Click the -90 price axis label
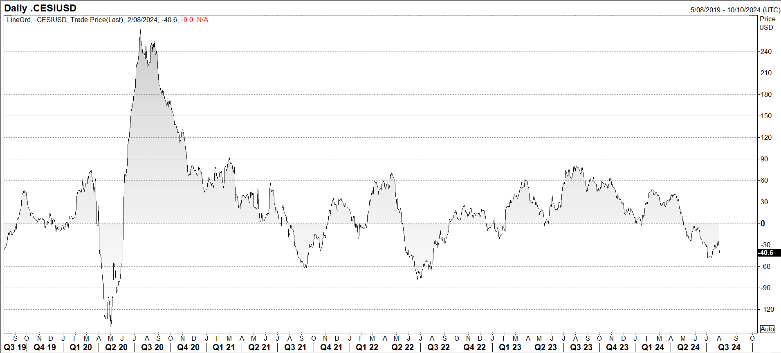 765,288
